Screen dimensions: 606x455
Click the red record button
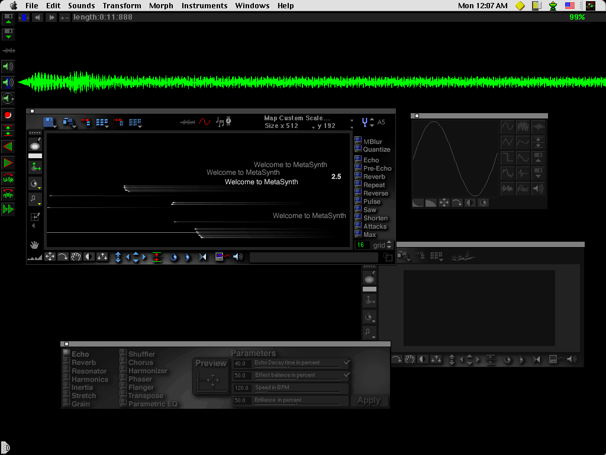tap(8, 115)
